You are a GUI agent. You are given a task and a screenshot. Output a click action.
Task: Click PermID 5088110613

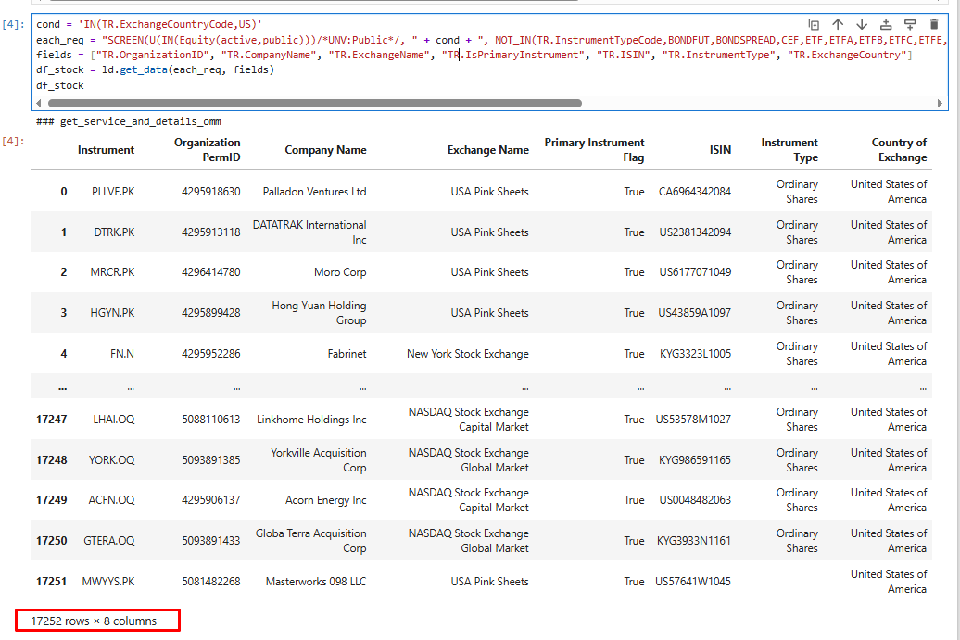click(x=210, y=420)
